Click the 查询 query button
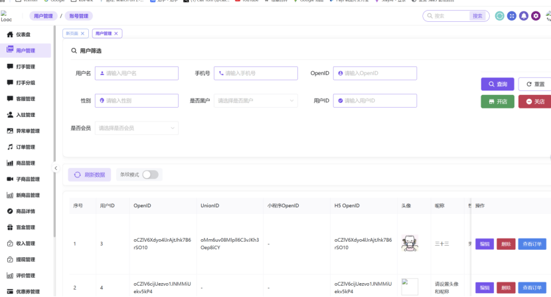 (x=498, y=84)
